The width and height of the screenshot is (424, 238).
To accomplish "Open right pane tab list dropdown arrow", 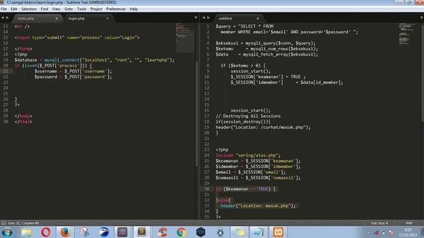I will coord(421,18).
